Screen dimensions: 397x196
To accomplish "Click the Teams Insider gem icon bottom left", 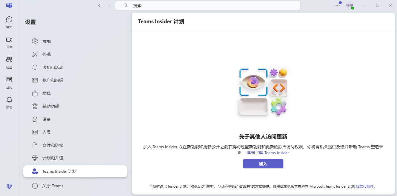I will pos(9,186).
